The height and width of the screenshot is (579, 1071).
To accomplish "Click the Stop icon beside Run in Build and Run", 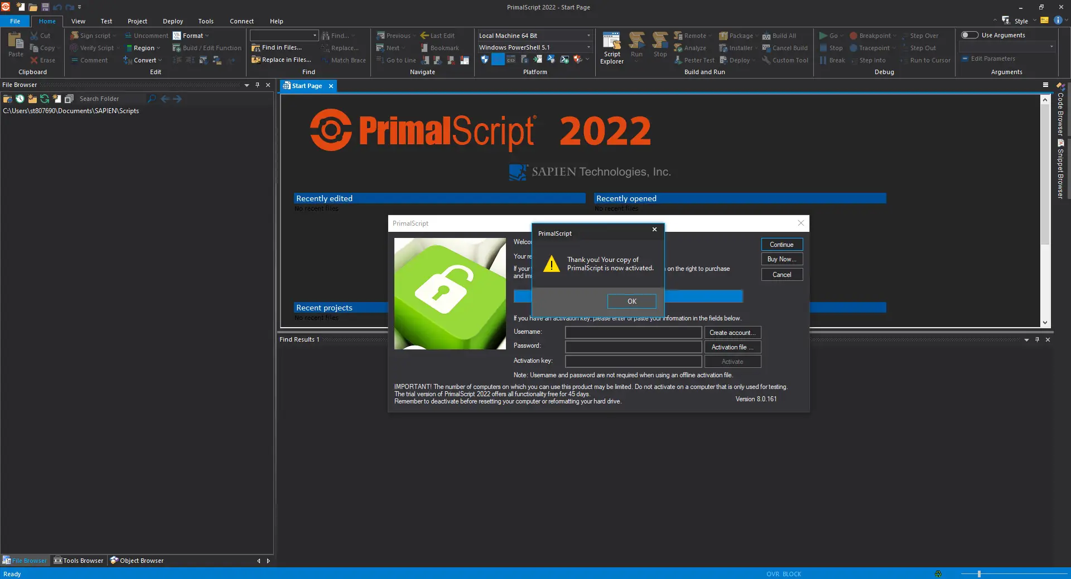I will pyautogui.click(x=660, y=41).
